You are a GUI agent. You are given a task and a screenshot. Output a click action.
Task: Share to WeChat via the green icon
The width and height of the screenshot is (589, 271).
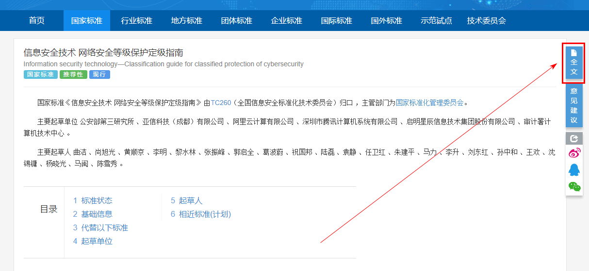click(574, 186)
